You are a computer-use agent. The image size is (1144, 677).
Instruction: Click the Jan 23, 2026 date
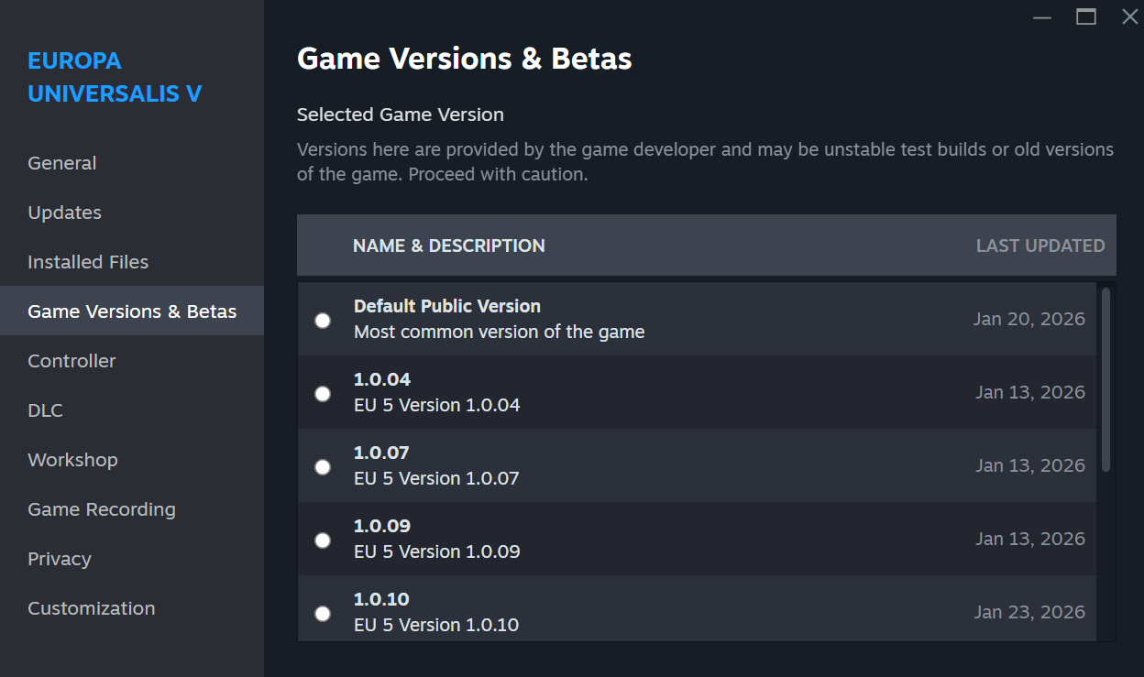1029,612
